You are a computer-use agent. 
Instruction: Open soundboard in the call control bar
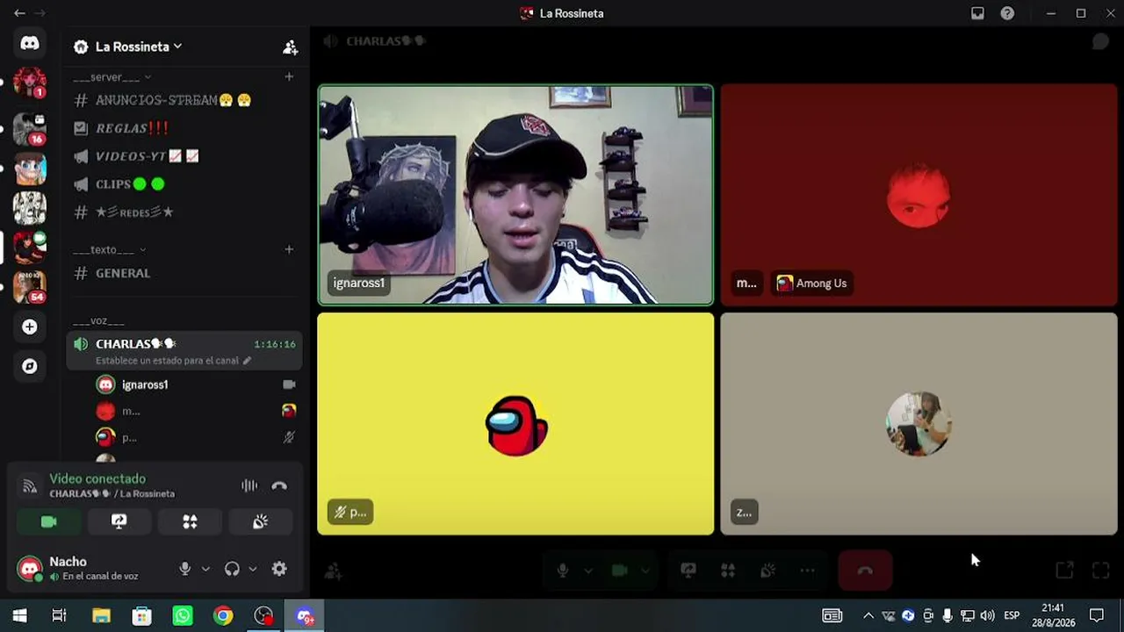point(767,571)
